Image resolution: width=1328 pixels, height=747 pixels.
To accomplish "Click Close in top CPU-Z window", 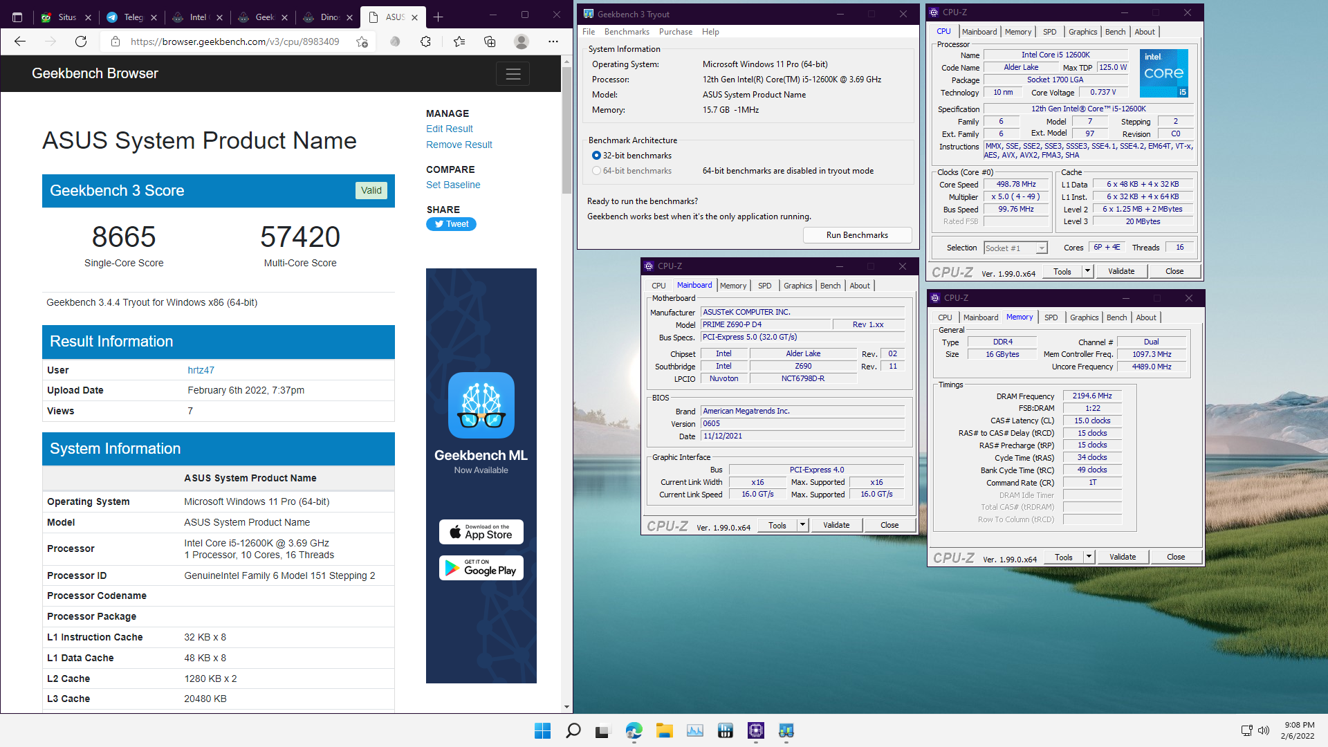I will [x=1174, y=271].
